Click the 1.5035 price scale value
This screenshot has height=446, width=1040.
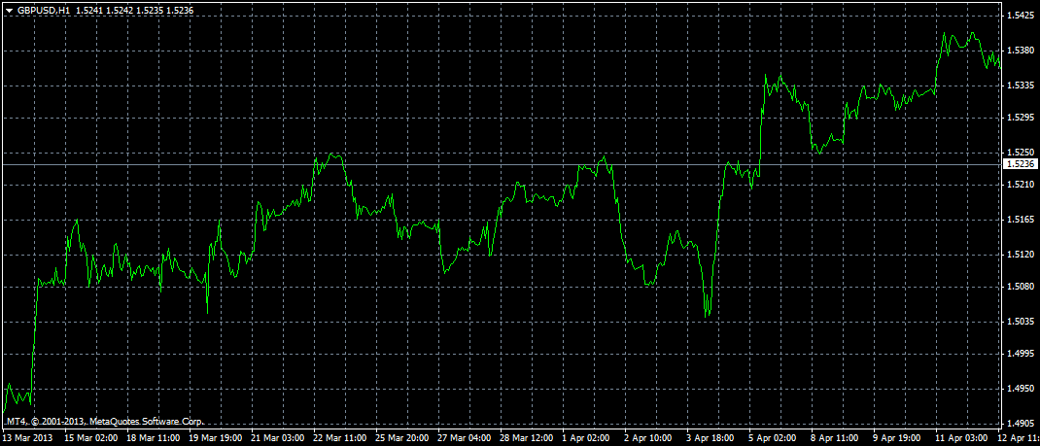point(1020,322)
